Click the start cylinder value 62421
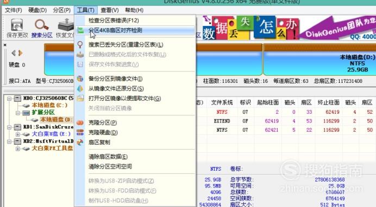This screenshot has height=207, width=376. (272, 130)
